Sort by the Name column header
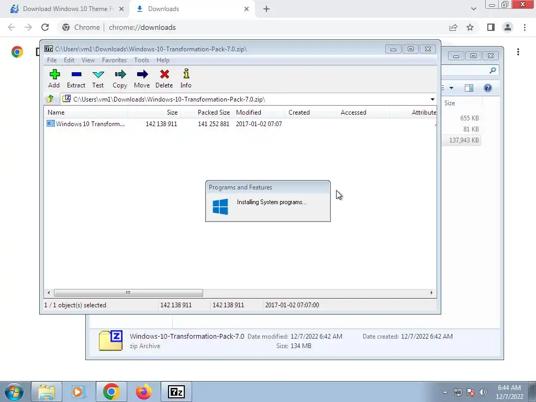Image resolution: width=536 pixels, height=402 pixels. pos(86,113)
